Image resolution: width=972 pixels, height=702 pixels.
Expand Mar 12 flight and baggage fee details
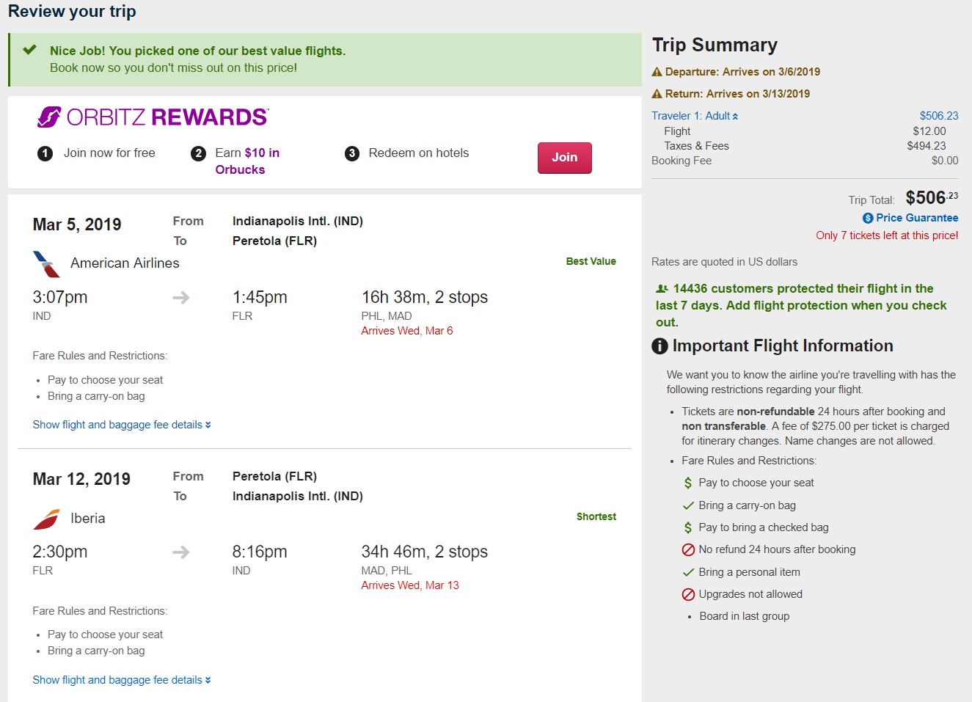(122, 680)
